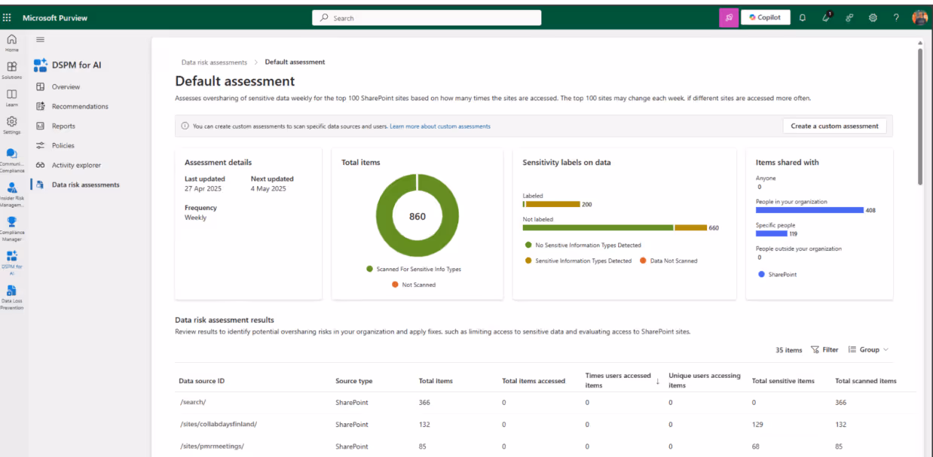933x457 pixels.
Task: Sort by Source type column header
Action: click(353, 381)
